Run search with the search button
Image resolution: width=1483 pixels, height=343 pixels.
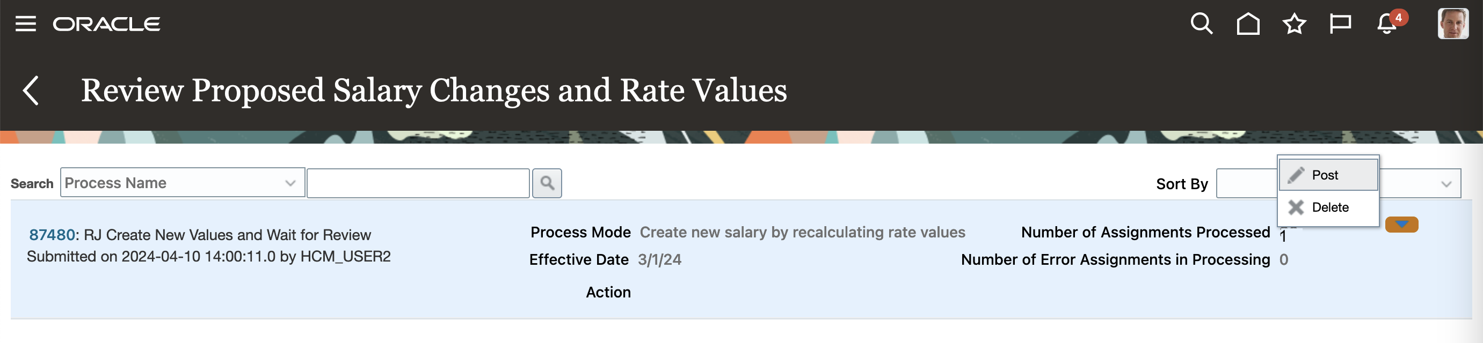point(547,183)
